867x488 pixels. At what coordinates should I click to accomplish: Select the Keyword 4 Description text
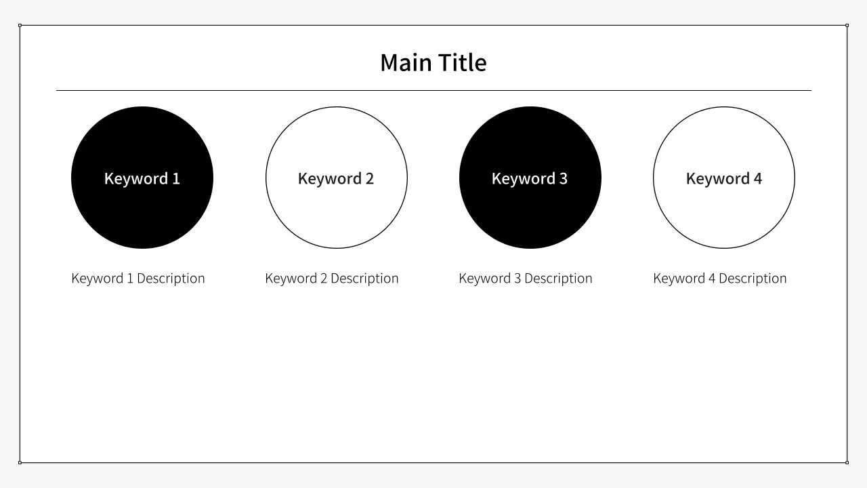coord(720,279)
